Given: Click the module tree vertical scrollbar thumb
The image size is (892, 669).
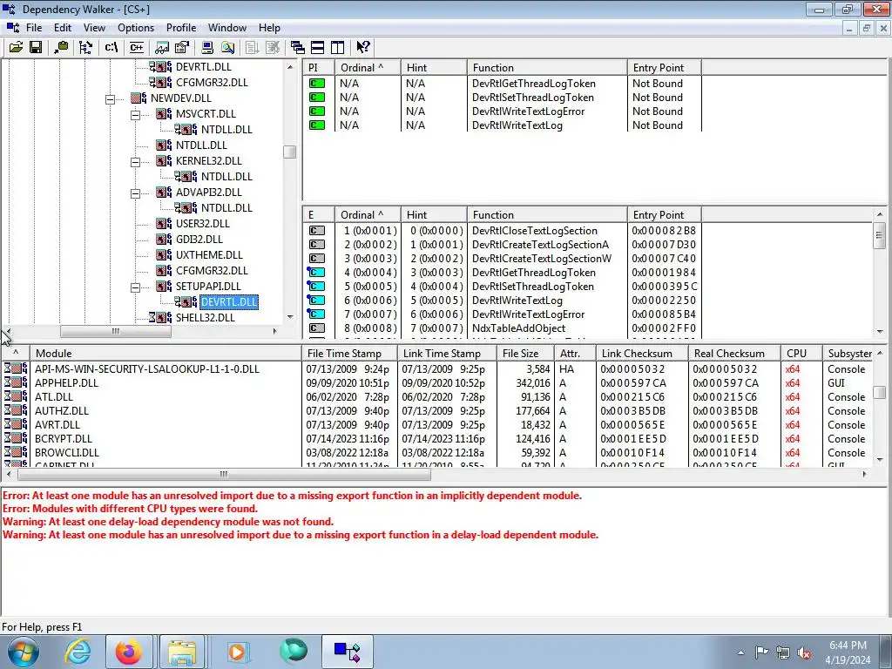Looking at the screenshot, I should click(x=289, y=152).
